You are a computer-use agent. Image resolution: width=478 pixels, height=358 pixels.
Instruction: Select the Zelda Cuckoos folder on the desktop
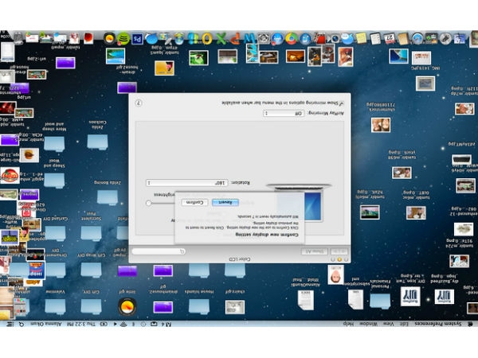(x=97, y=142)
